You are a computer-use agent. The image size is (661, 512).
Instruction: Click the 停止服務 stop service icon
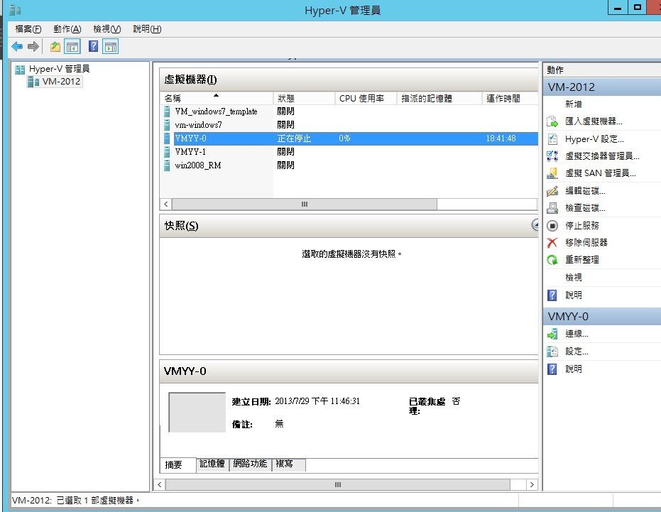point(552,226)
